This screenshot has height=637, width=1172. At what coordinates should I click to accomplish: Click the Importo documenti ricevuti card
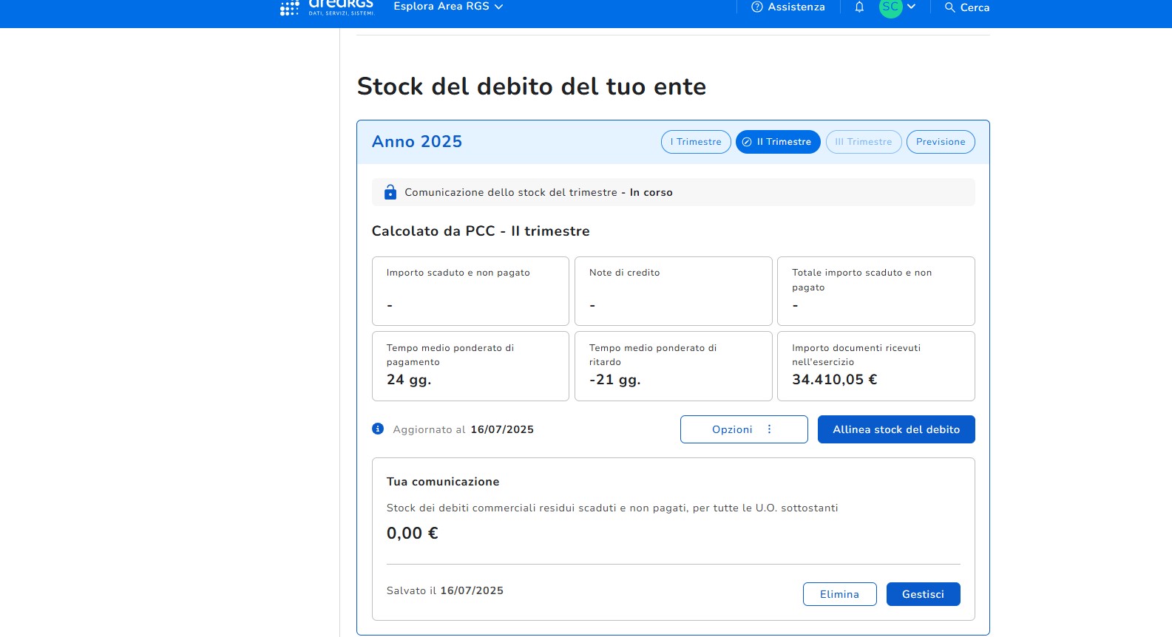(875, 366)
